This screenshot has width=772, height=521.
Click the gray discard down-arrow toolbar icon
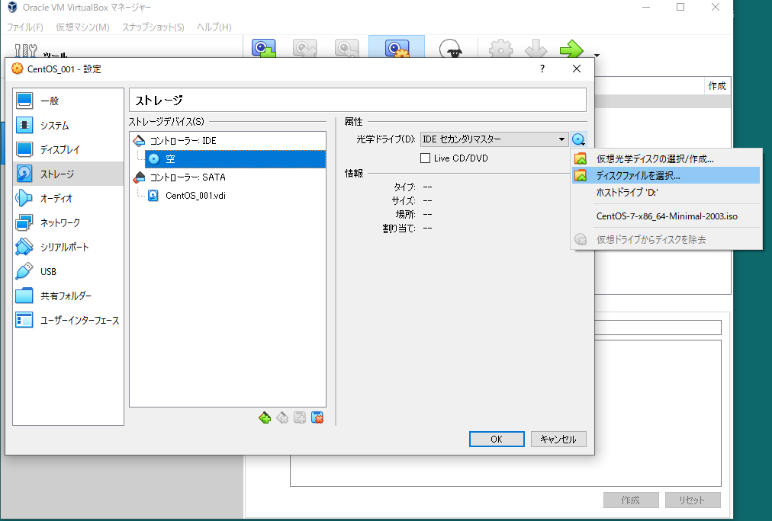[536, 49]
